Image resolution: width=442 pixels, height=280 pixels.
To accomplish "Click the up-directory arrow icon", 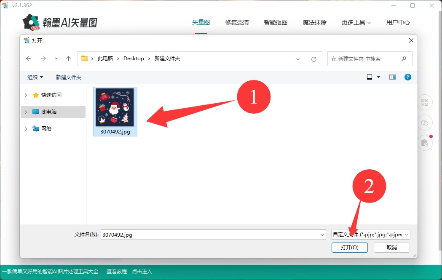I will coord(68,59).
